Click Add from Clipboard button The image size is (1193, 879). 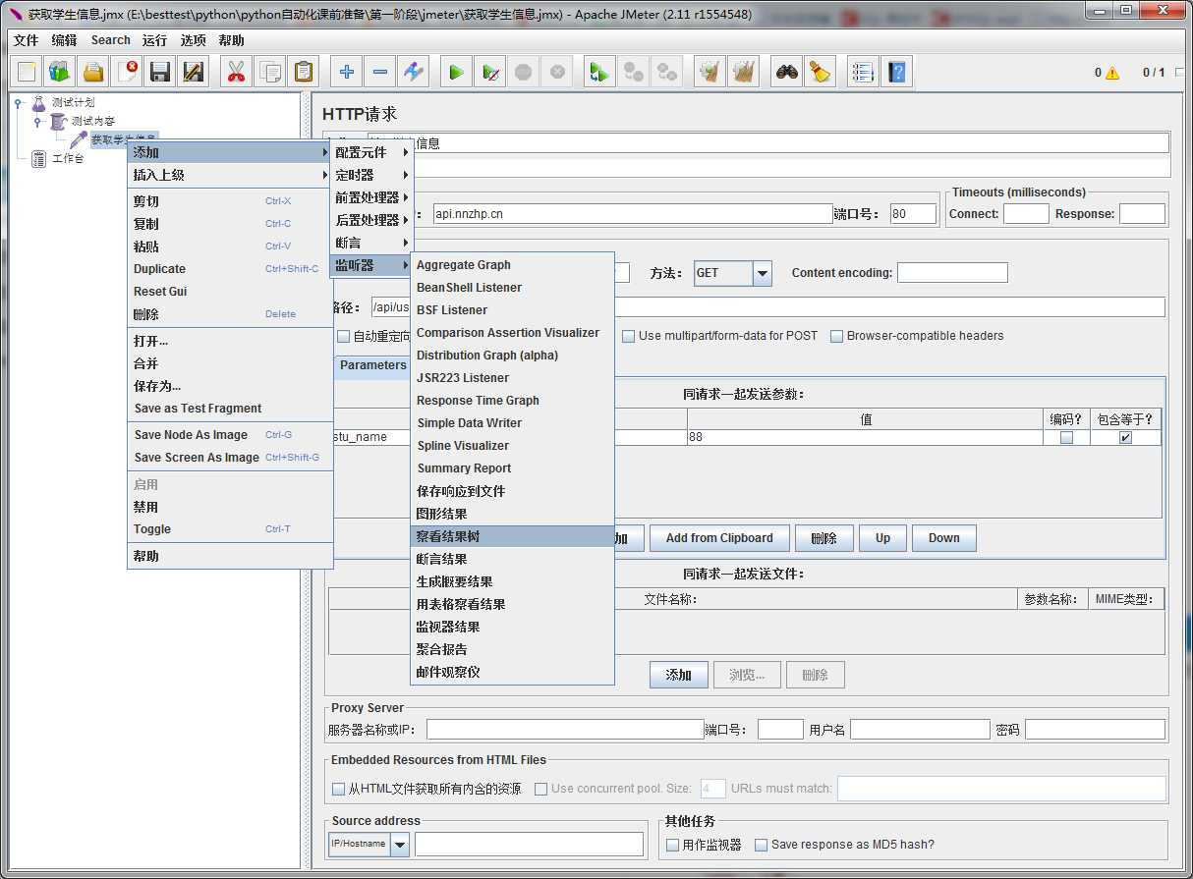pyautogui.click(x=719, y=538)
